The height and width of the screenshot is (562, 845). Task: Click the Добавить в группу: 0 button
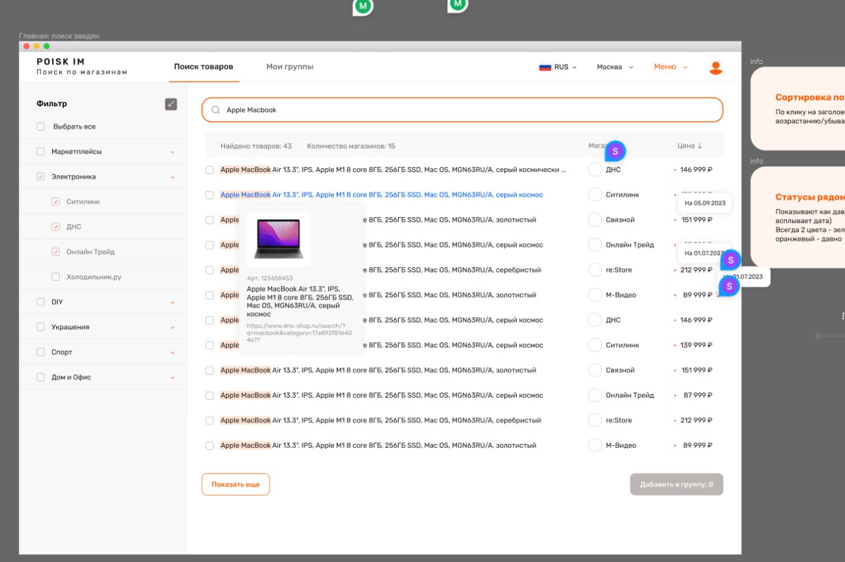(677, 484)
